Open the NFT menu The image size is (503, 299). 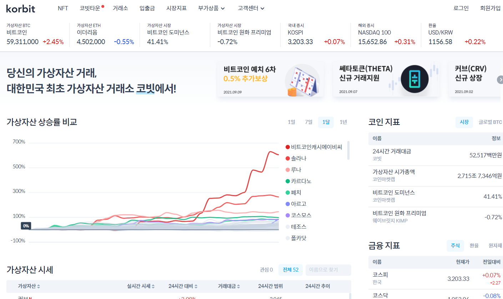click(63, 8)
